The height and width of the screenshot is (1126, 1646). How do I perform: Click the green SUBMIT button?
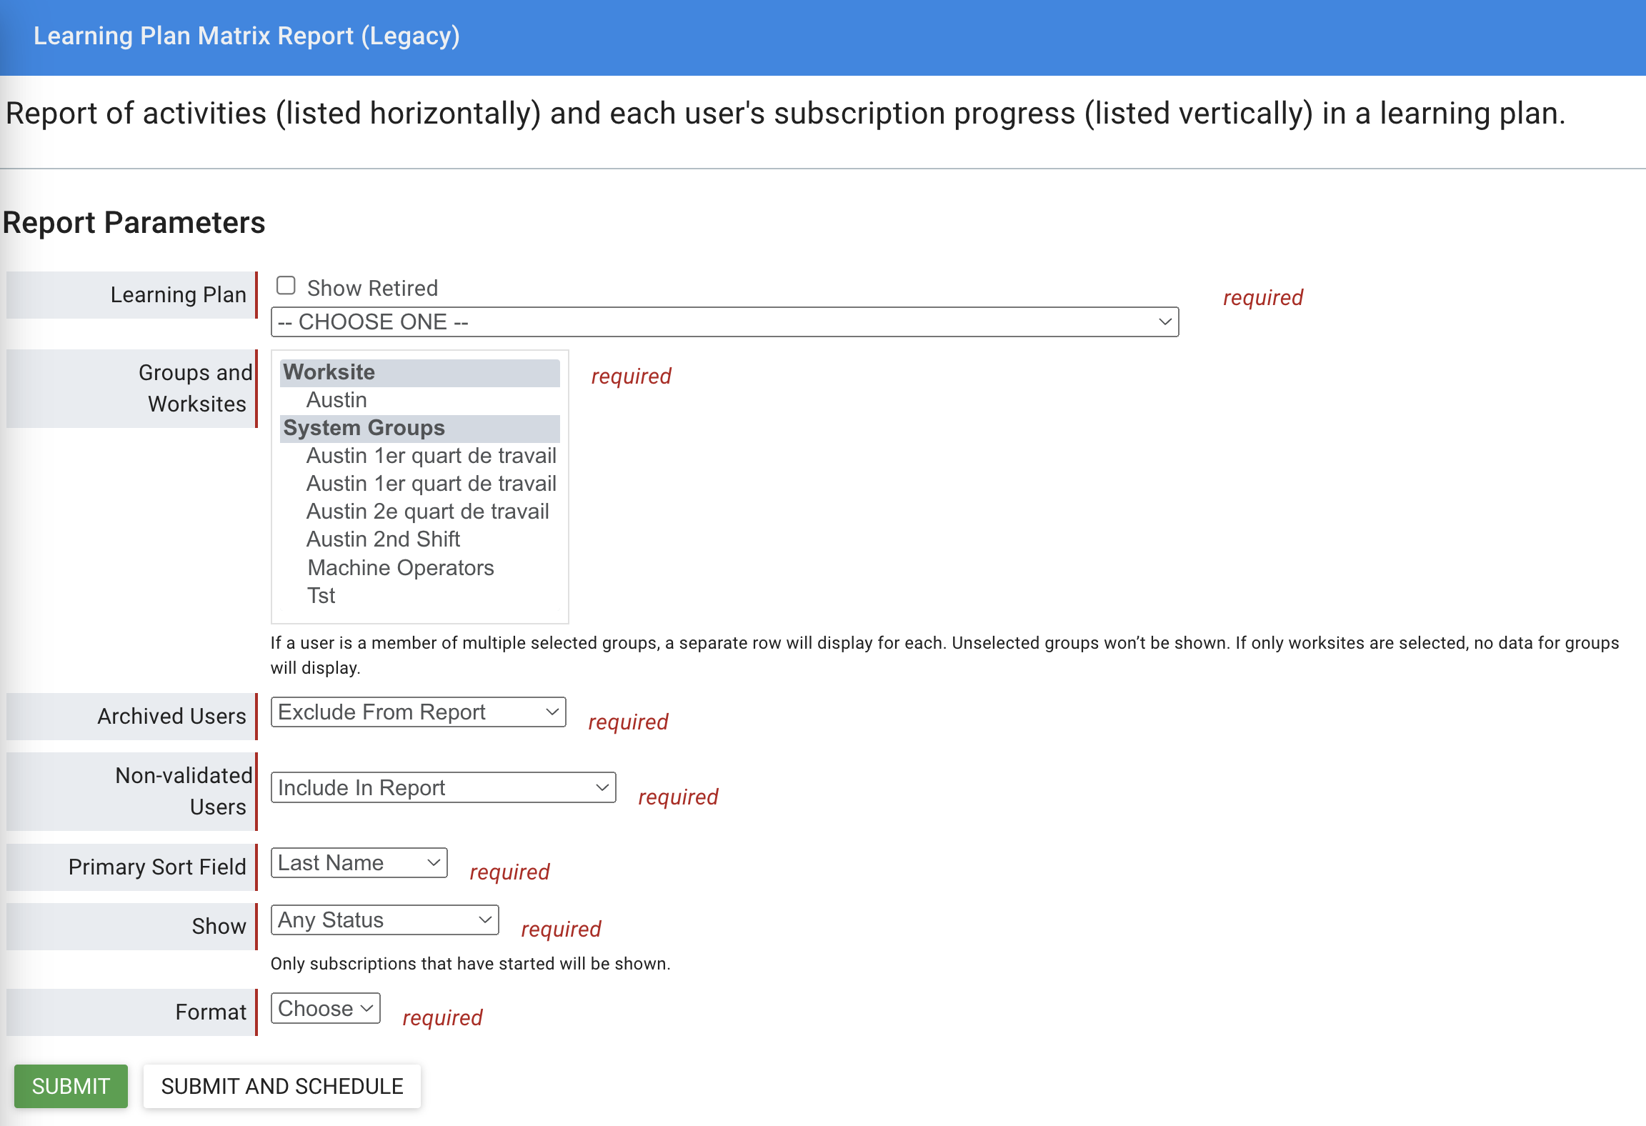[71, 1086]
